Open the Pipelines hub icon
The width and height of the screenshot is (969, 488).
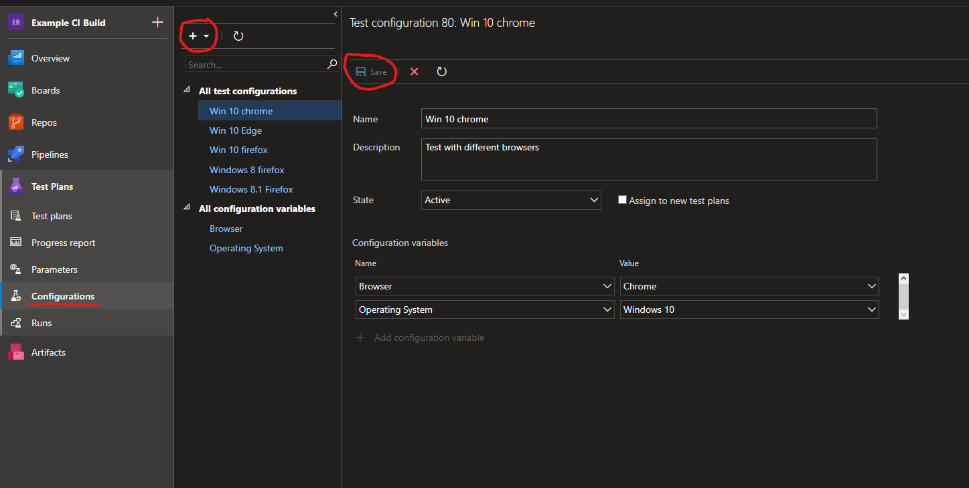coord(16,154)
